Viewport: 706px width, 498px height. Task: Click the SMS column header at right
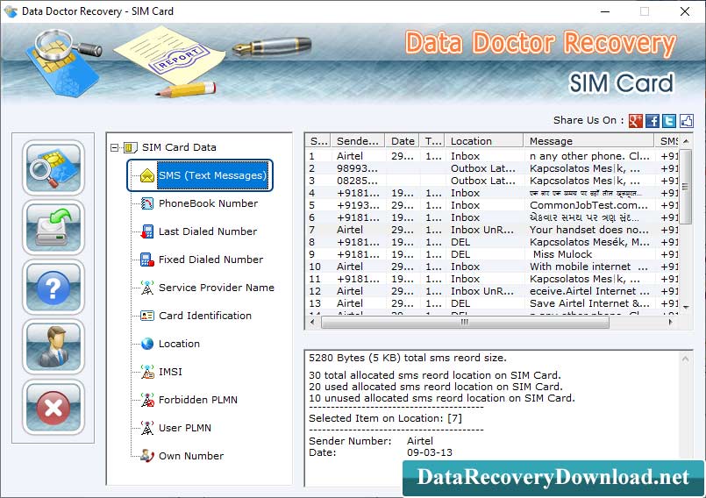[668, 141]
